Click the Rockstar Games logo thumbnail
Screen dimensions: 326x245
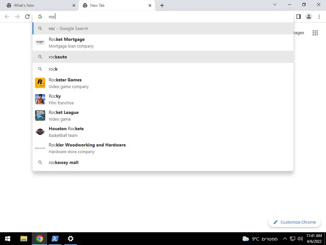[x=40, y=83]
